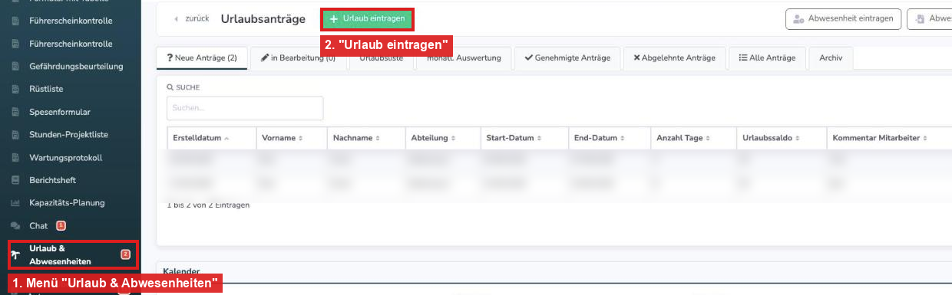Sort the table by Anzahl Tage column
This screenshot has width=952, height=295.
pos(693,138)
